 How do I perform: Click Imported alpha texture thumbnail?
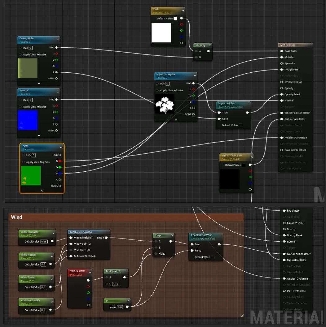(165, 104)
